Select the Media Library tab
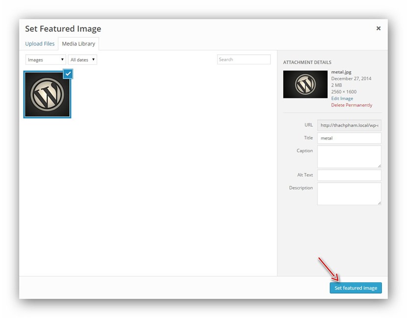Viewport: 407px width, 318px height. coord(78,44)
